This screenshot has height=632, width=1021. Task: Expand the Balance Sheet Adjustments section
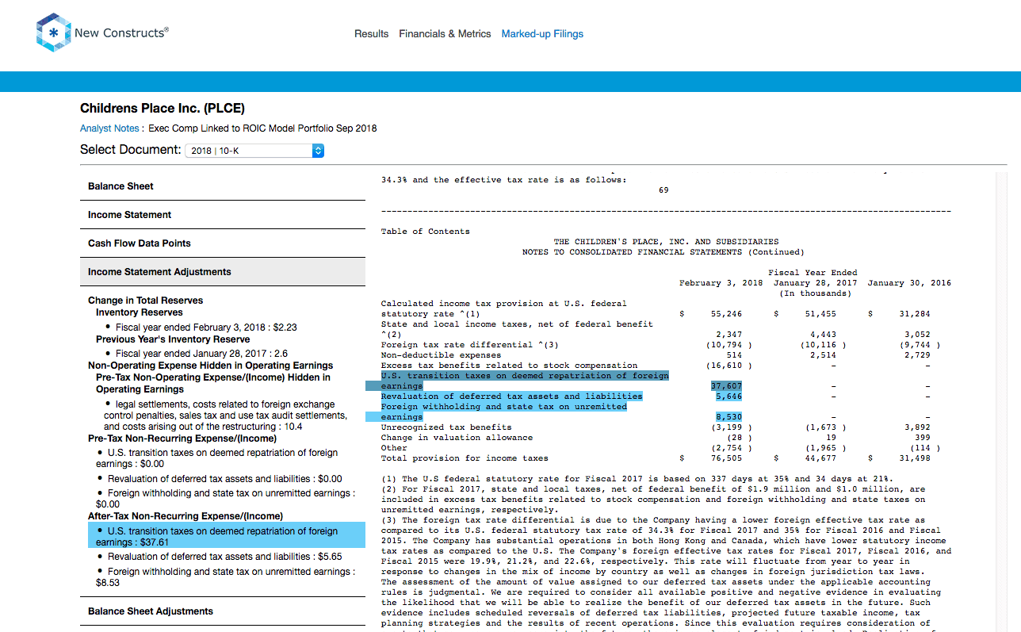pos(223,611)
